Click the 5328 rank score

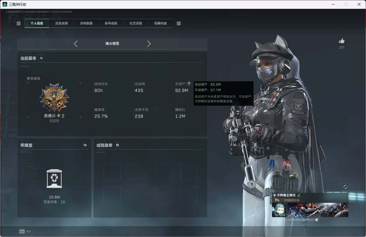pos(54,121)
